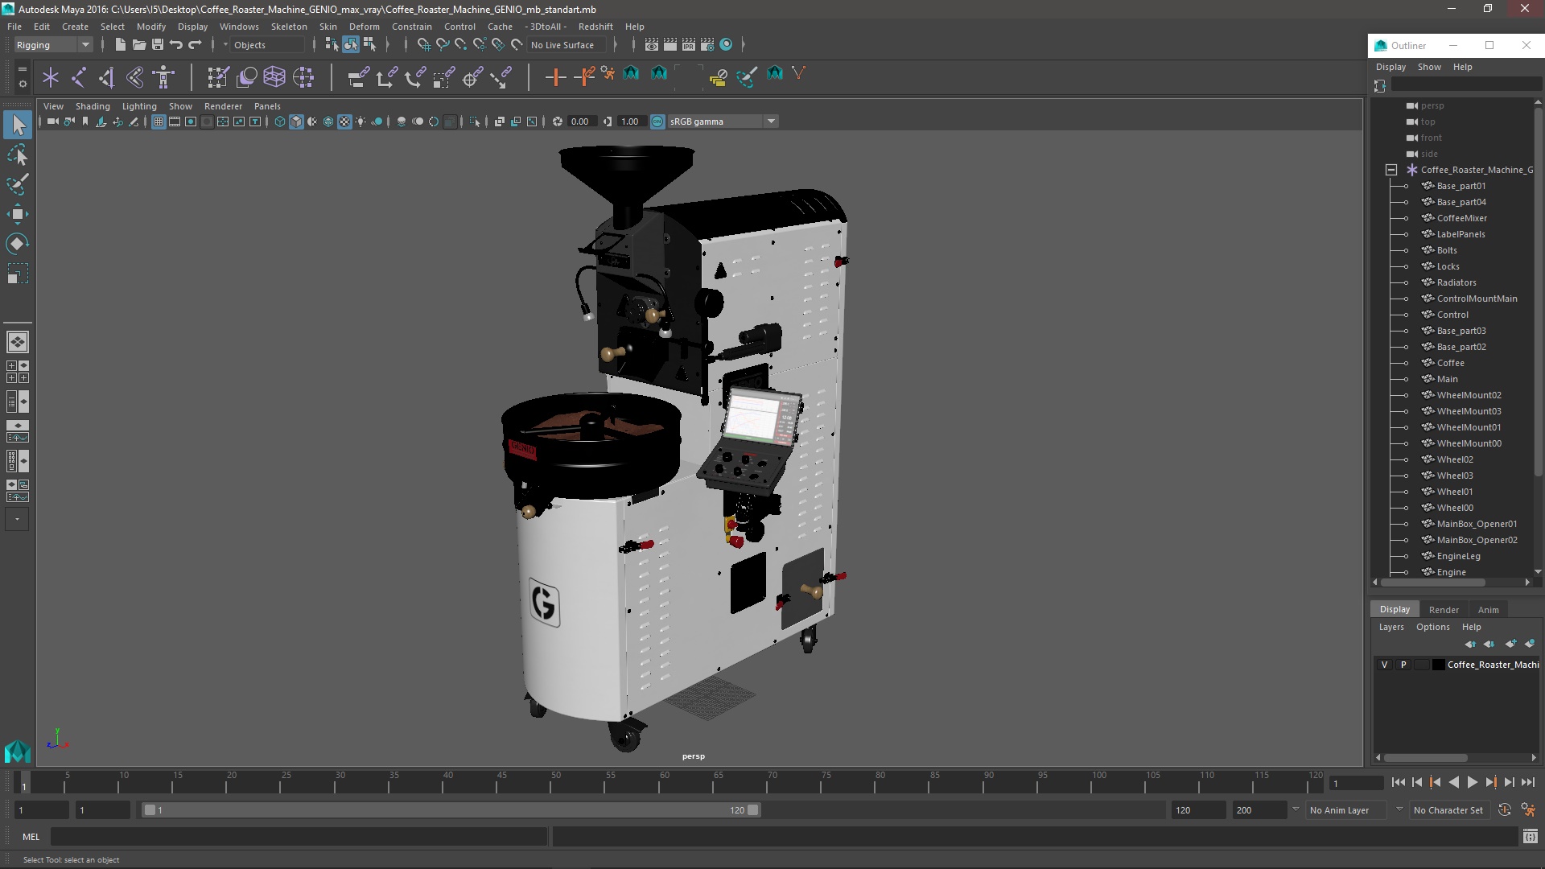Click the Outliner search field
The height and width of the screenshot is (869, 1545).
1466,85
